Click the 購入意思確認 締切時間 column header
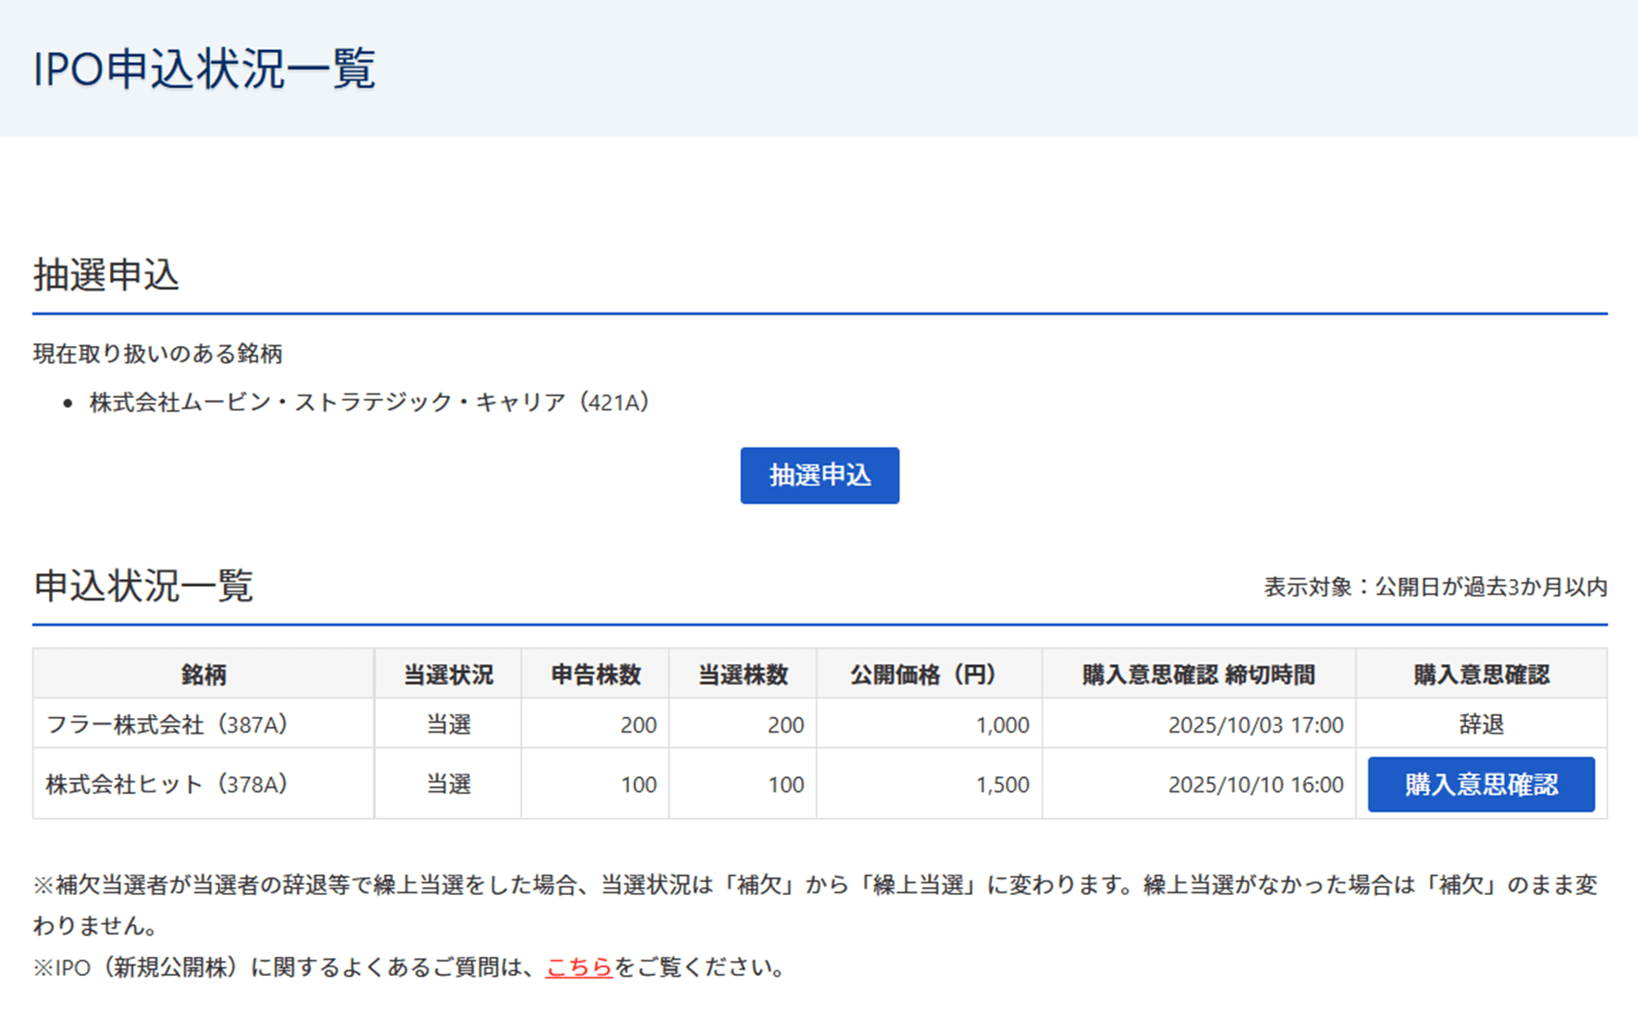 1197,674
